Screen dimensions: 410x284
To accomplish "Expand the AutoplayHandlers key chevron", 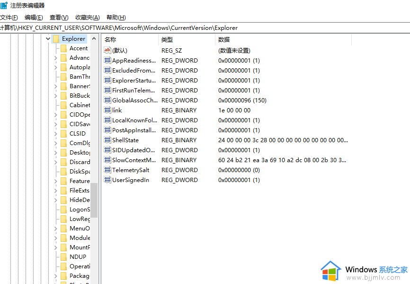I will [x=55, y=67].
